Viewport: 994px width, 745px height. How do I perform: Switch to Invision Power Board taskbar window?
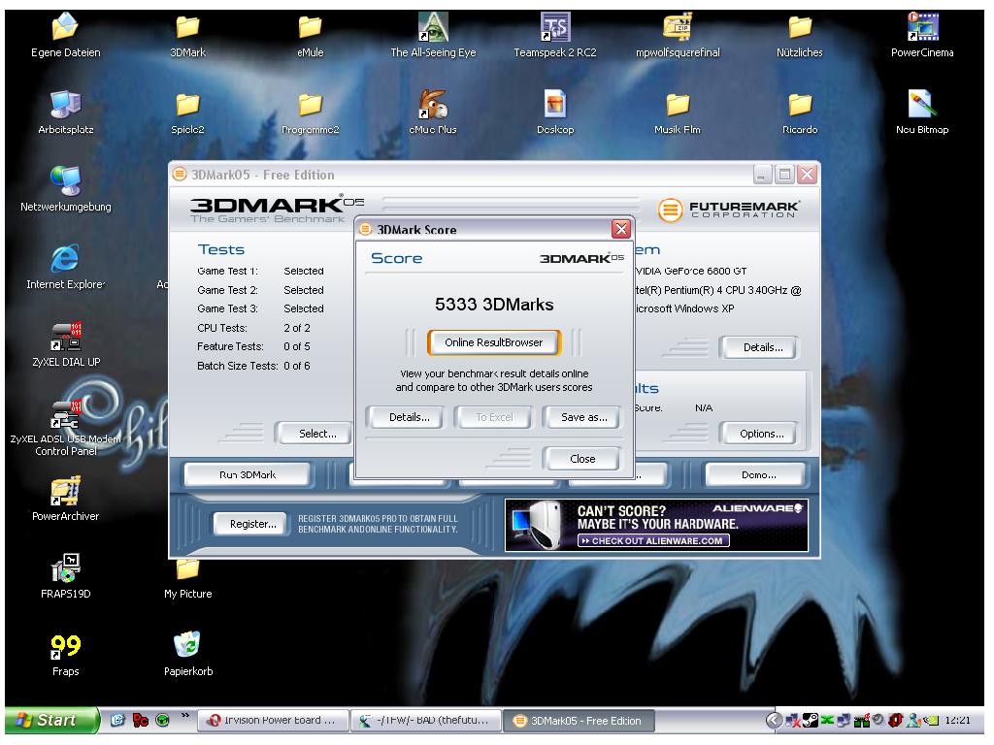pos(273,721)
